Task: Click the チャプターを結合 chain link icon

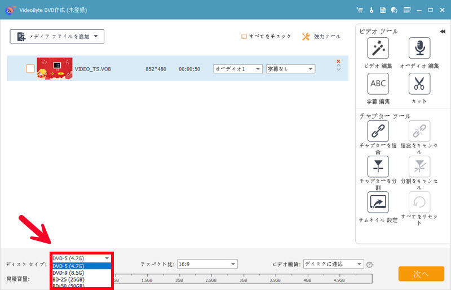Action: pyautogui.click(x=378, y=131)
